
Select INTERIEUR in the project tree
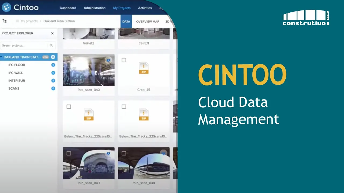point(17,81)
